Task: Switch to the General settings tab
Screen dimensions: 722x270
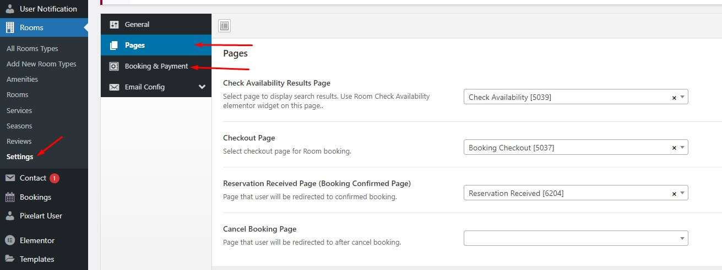Action: coord(137,24)
